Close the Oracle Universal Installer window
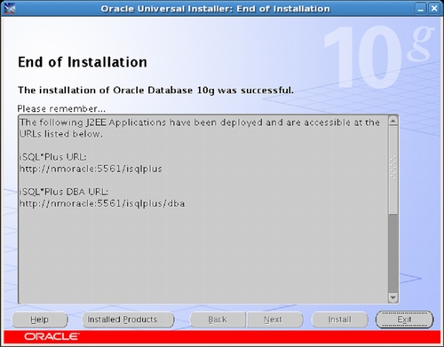 point(434,8)
